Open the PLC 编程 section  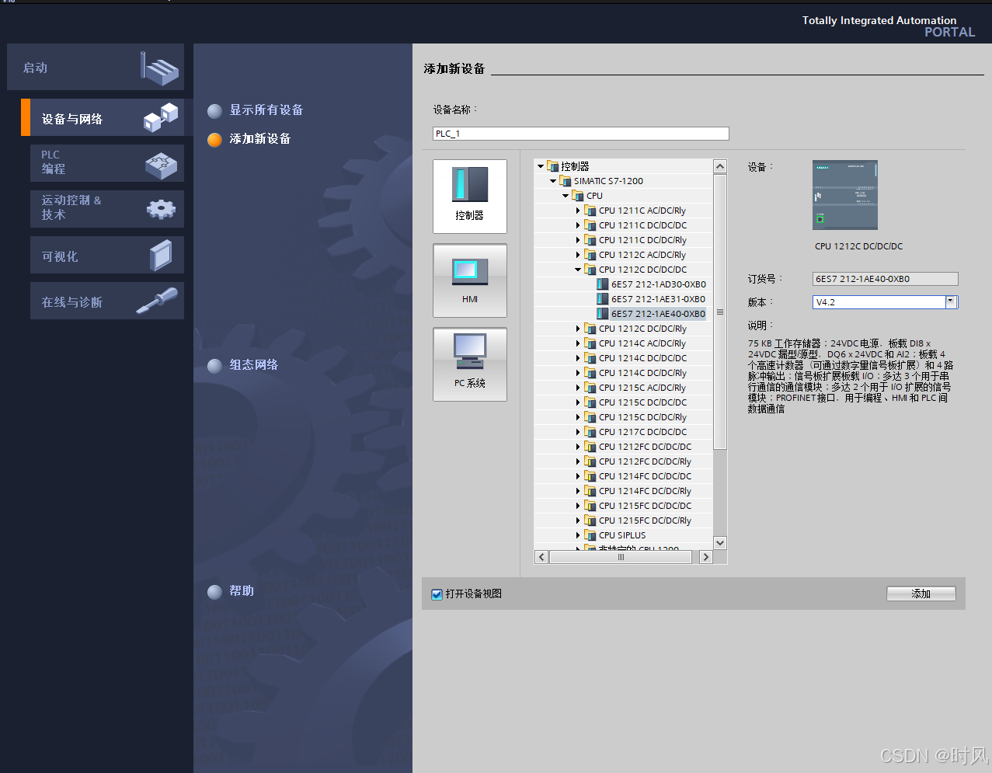[x=107, y=162]
